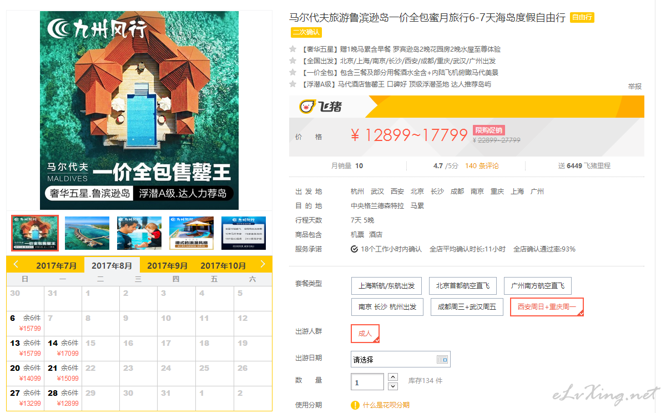Screen dimensions: 666x413
Task: Click departure city 杭州
Action: pyautogui.click(x=357, y=192)
